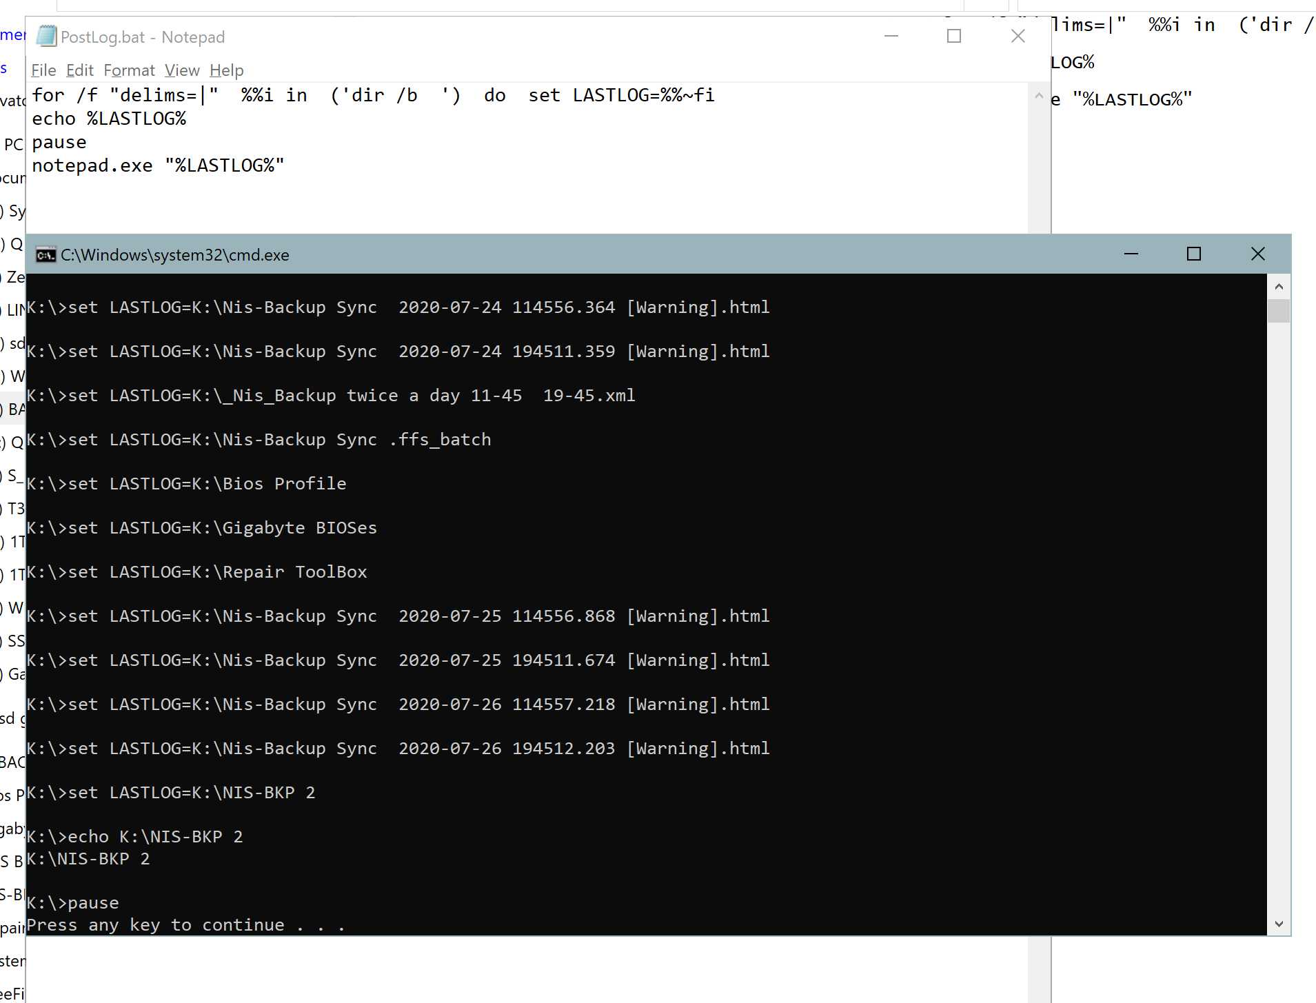Viewport: 1316px width, 1003px height.
Task: Click the PostLog.bat - Notepad title text
Action: 143,37
